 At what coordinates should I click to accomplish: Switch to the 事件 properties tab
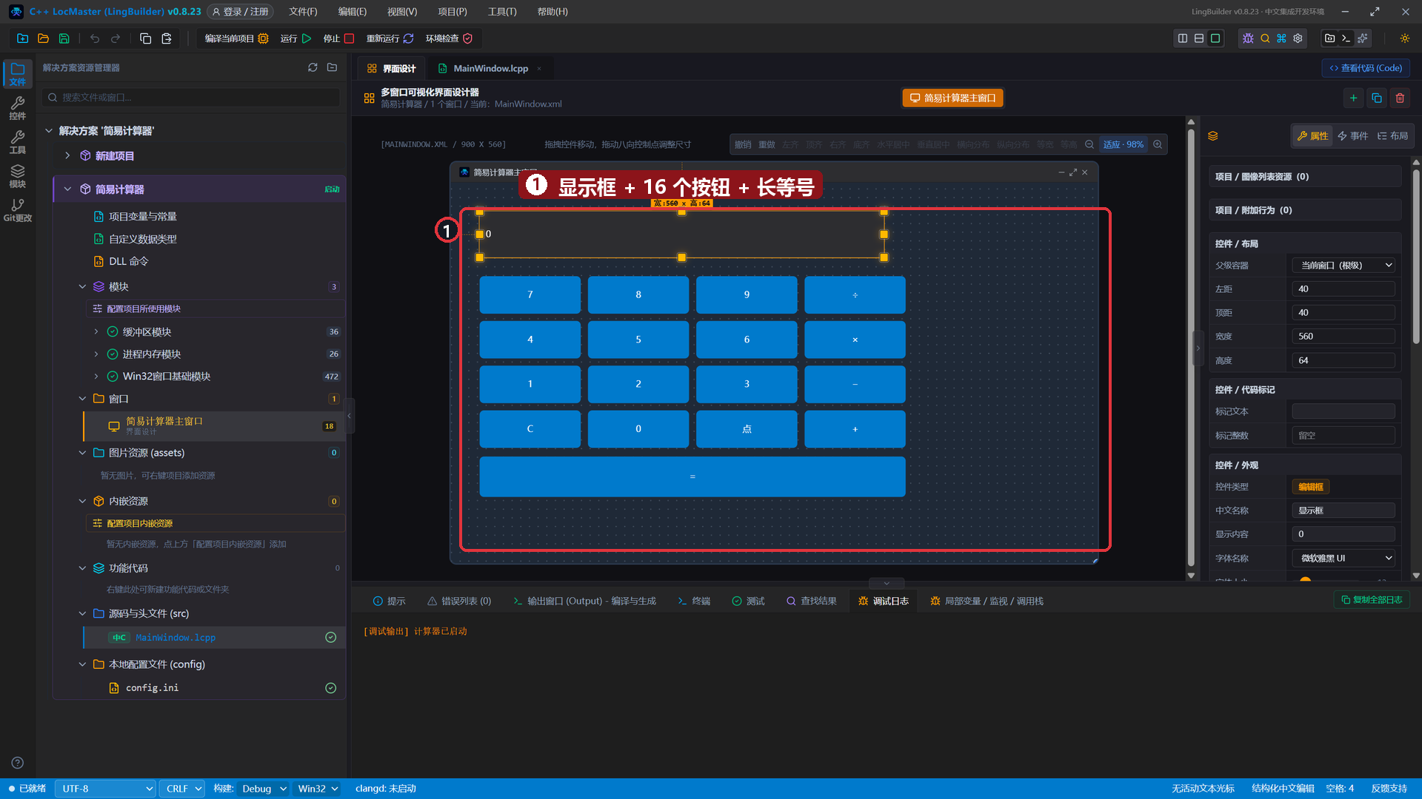[x=1352, y=135]
